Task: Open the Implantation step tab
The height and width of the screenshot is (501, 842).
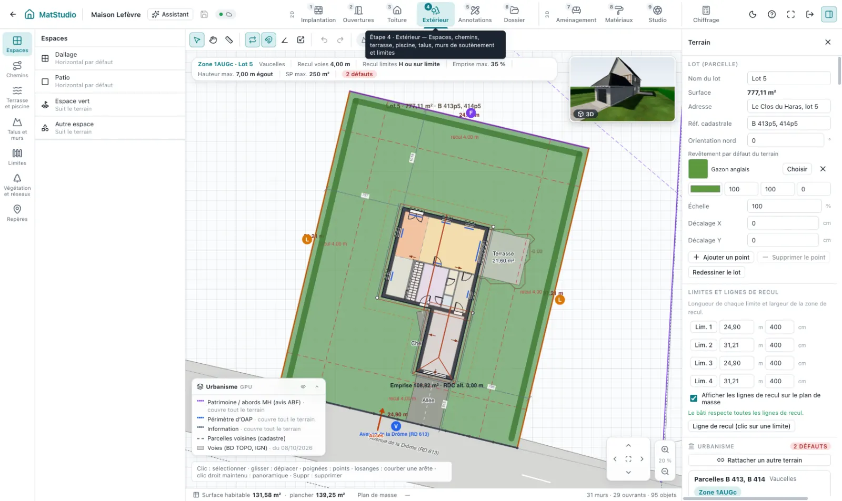Action: pyautogui.click(x=318, y=14)
